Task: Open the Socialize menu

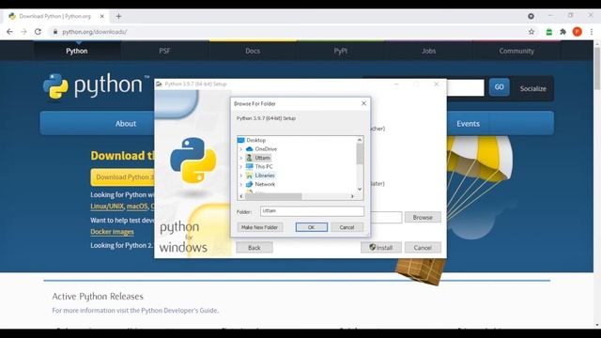Action: [532, 88]
